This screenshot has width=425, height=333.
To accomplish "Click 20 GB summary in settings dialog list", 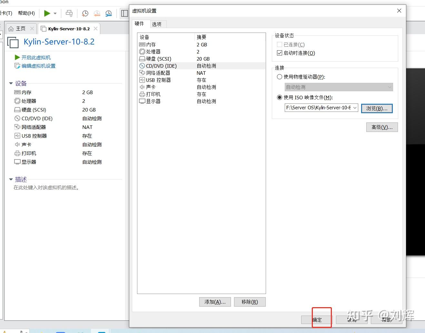I will 203,59.
